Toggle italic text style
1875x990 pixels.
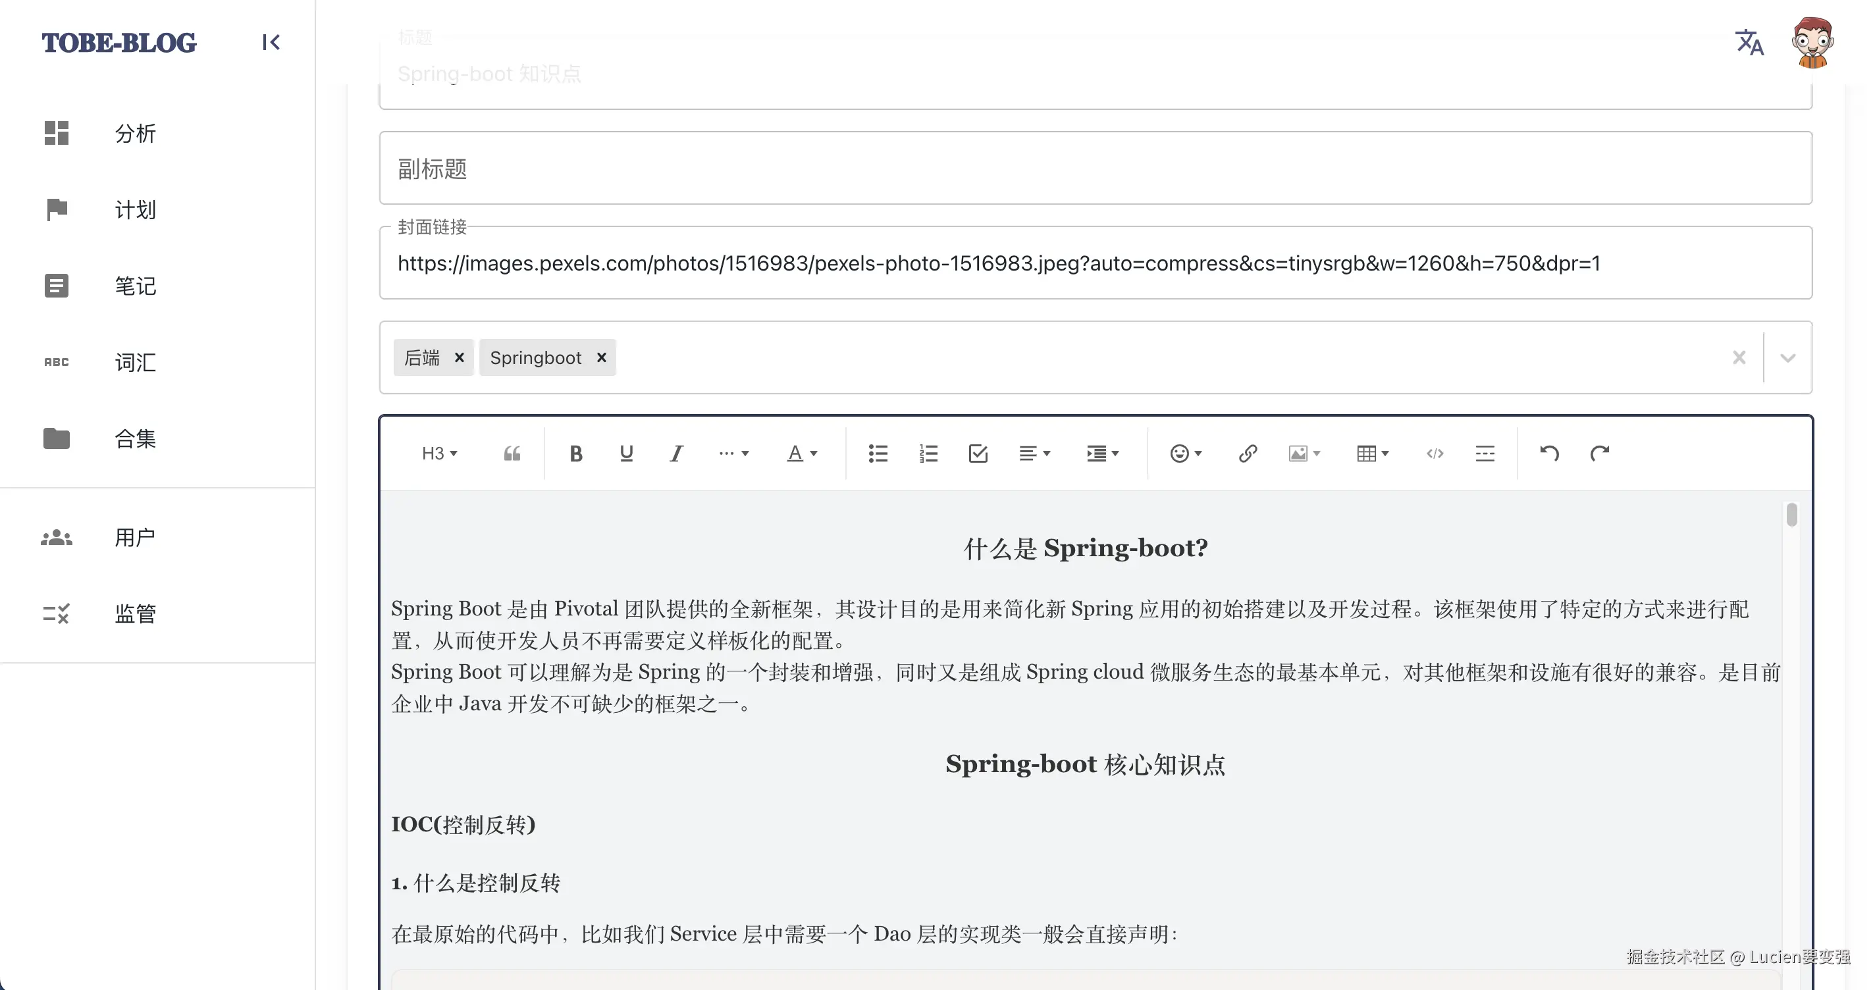676,454
